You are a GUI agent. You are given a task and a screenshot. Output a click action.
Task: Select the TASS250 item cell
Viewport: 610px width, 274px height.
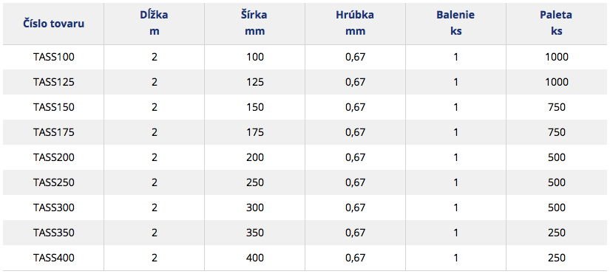coord(53,182)
